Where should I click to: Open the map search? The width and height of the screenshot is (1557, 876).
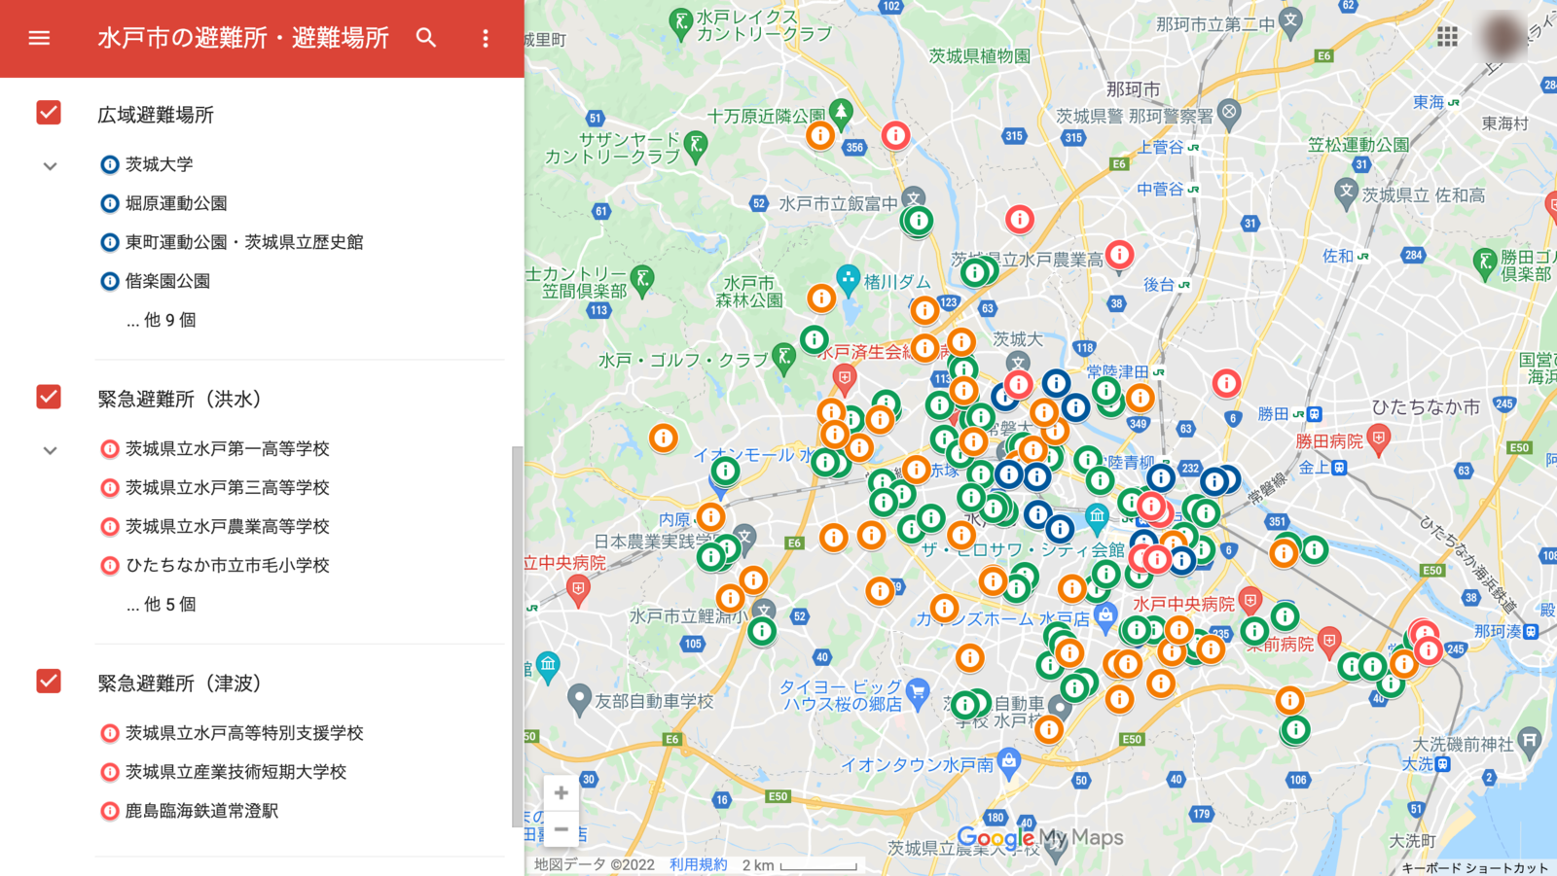click(426, 38)
